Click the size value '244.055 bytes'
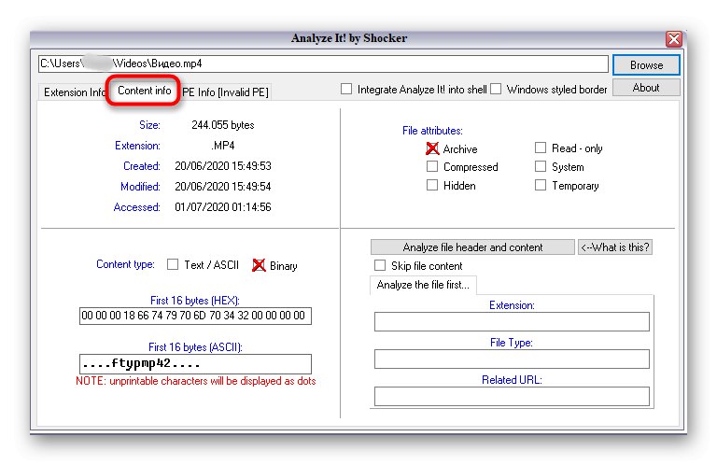Screen dimensions: 717x465 click(x=223, y=125)
